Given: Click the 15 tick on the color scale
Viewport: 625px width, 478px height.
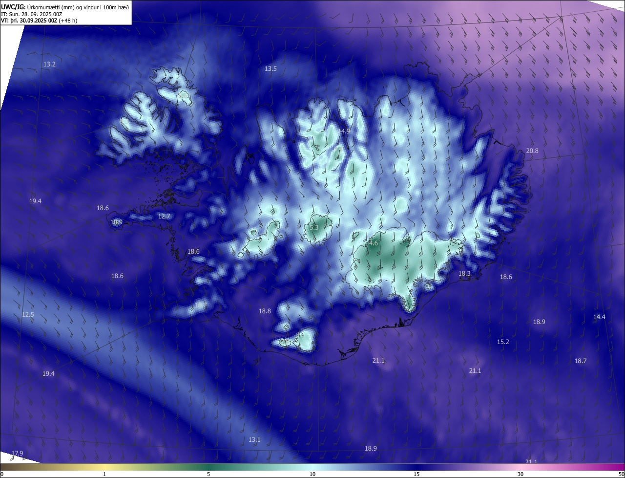Looking at the screenshot, I should click(x=417, y=474).
